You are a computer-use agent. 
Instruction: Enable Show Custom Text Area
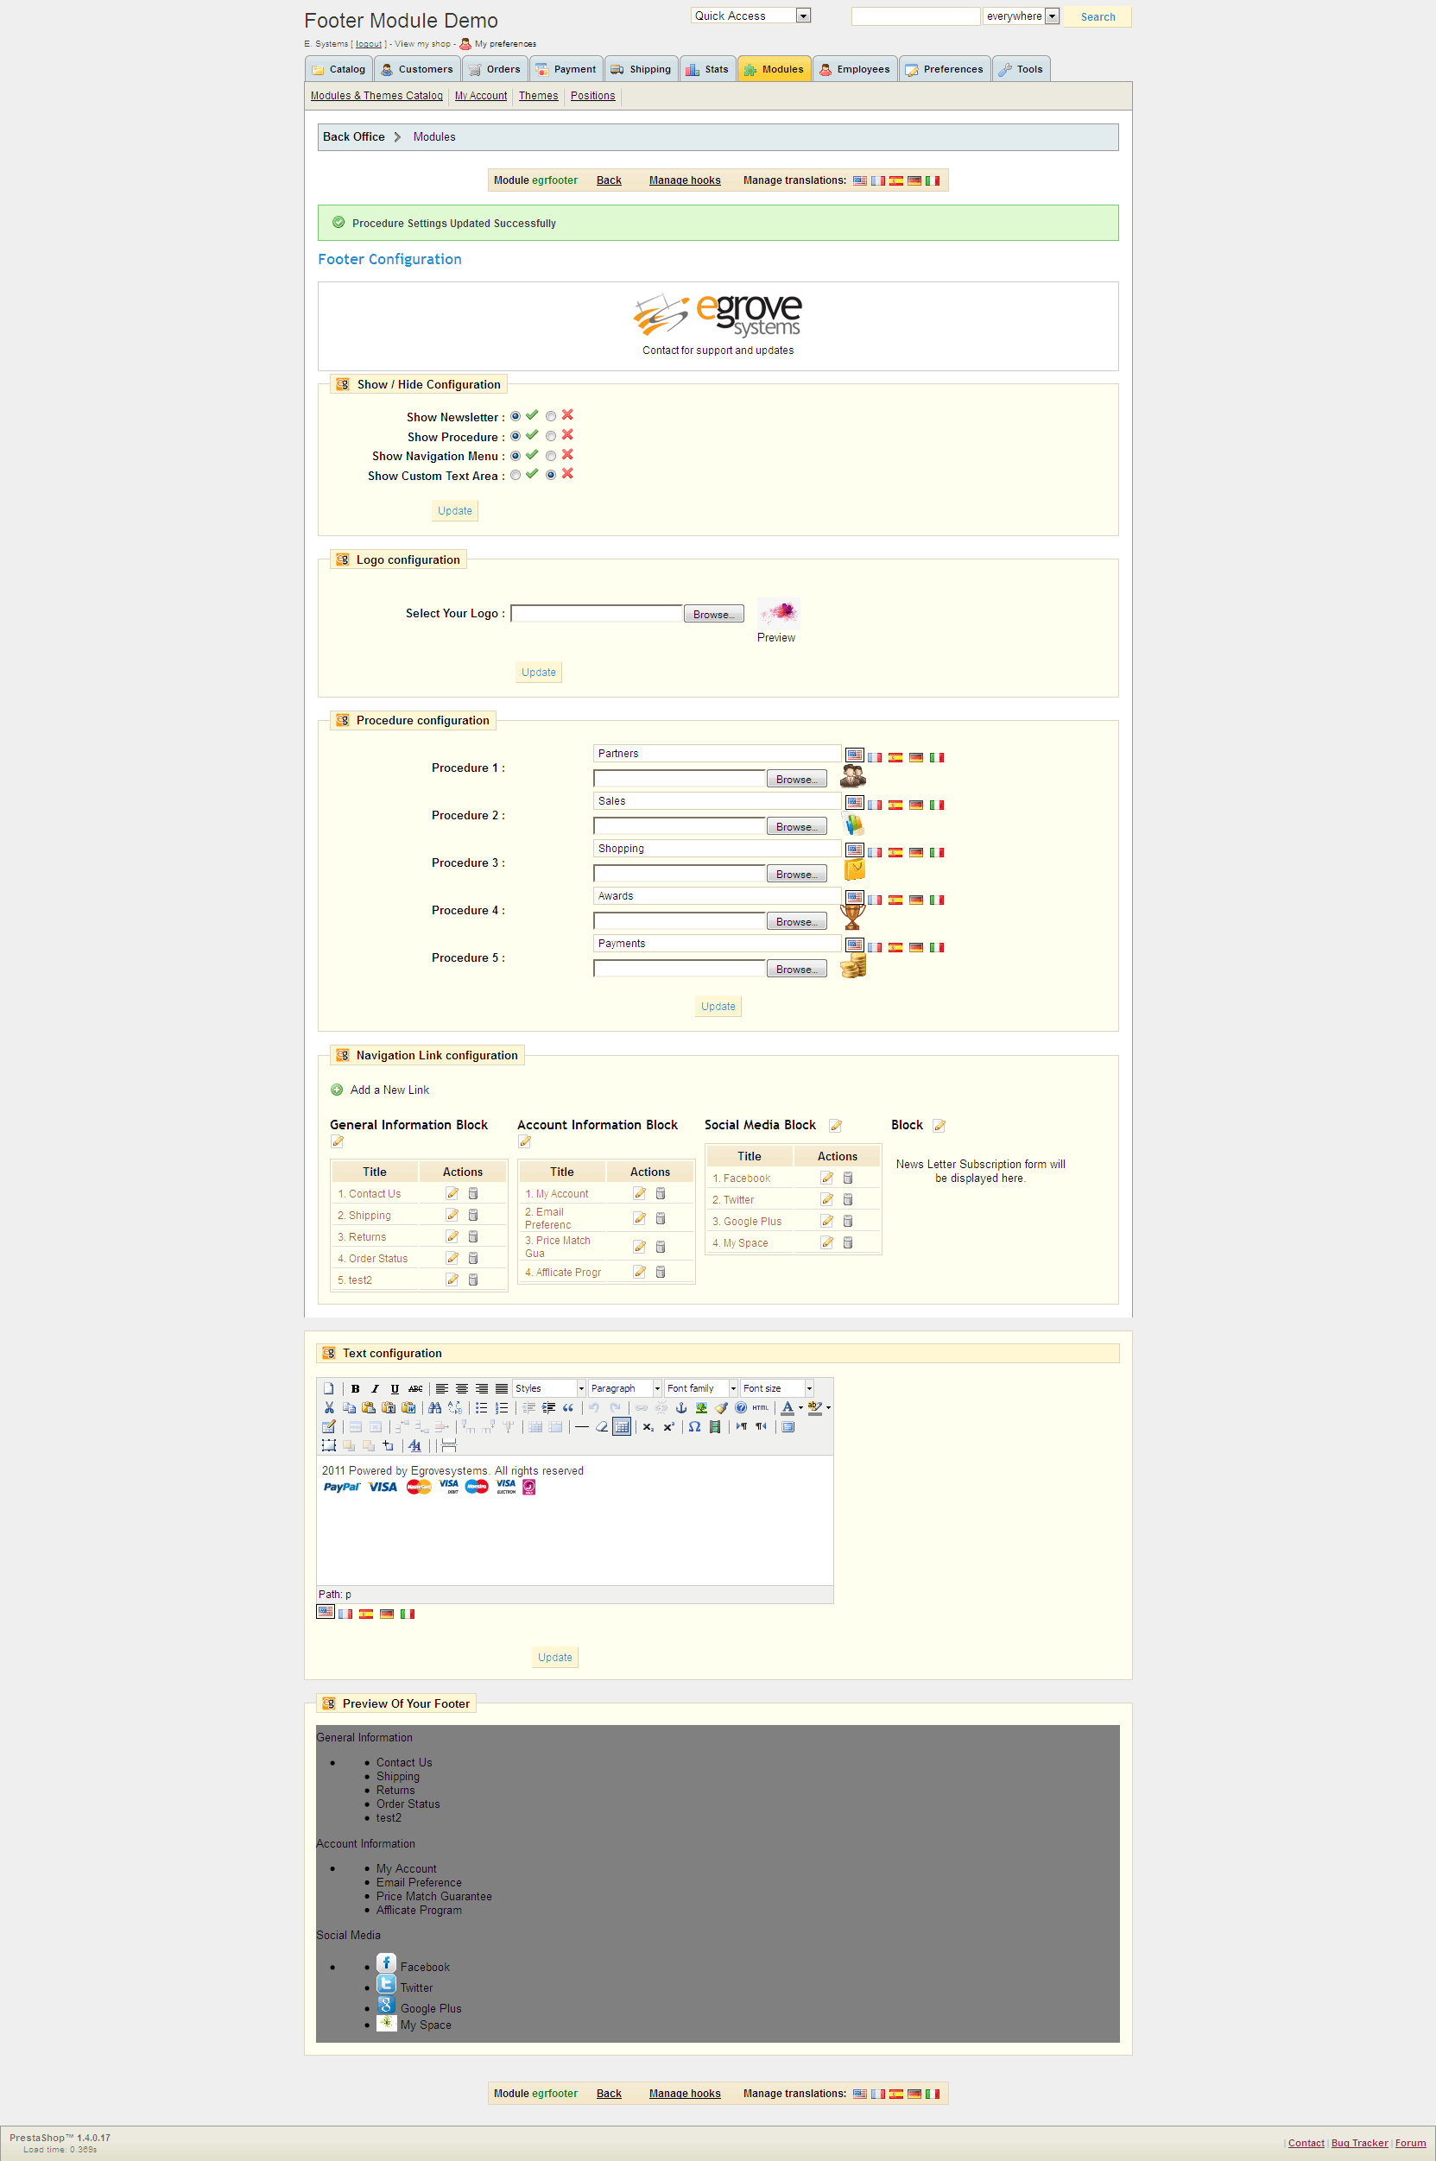point(516,475)
